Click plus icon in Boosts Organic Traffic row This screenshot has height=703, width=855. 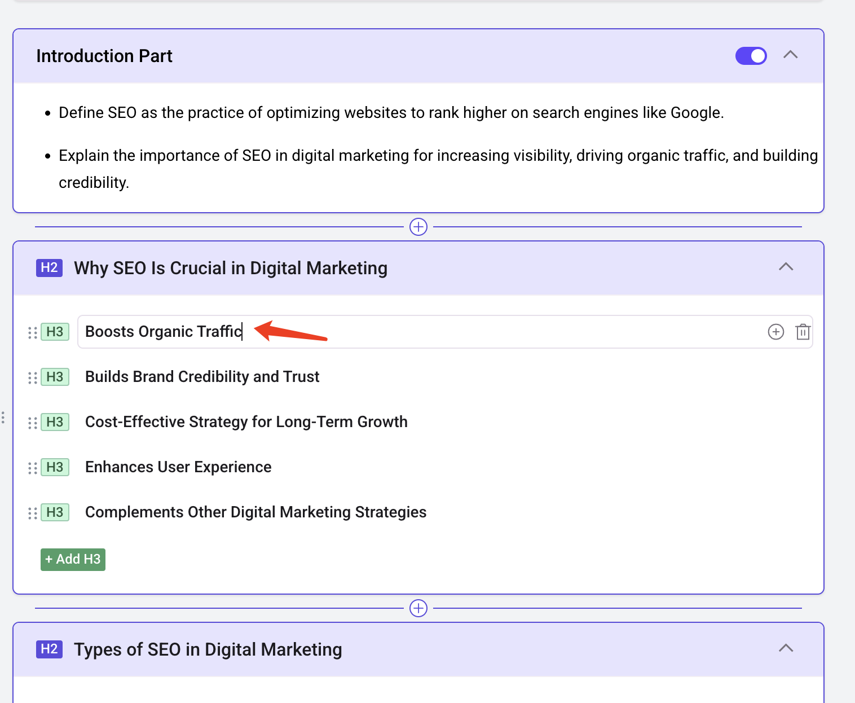click(x=776, y=332)
